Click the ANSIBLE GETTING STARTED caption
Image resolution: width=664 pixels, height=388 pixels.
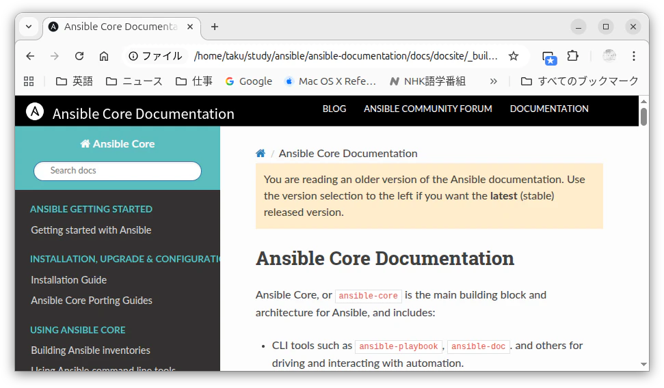[x=91, y=209]
